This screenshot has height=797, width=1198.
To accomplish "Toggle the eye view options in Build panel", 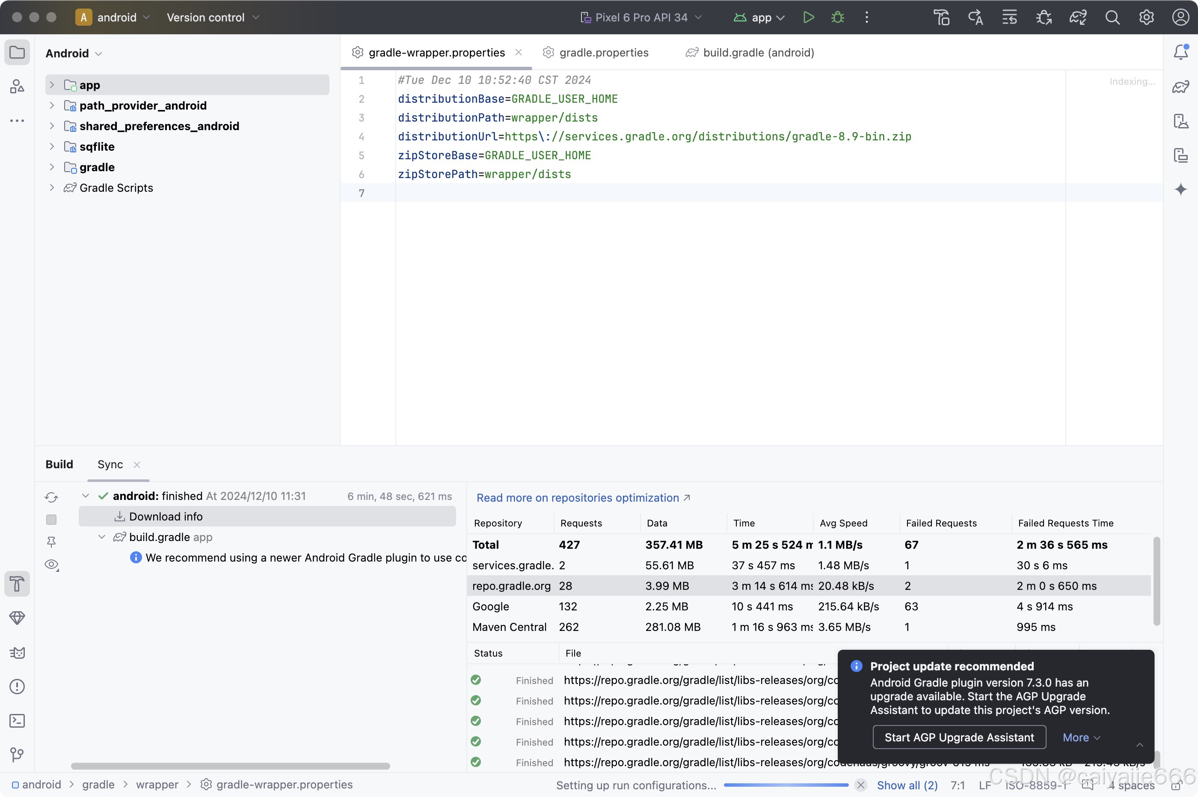I will [51, 565].
